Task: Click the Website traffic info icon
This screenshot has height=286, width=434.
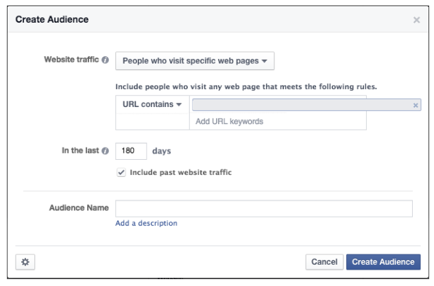Action: click(x=106, y=60)
